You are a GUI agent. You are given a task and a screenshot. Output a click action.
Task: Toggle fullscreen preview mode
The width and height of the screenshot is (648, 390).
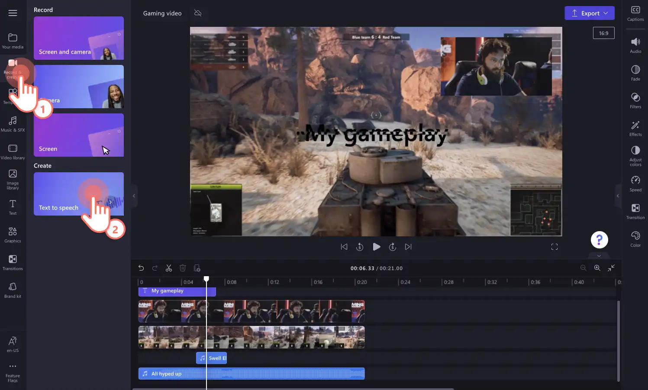[555, 247]
